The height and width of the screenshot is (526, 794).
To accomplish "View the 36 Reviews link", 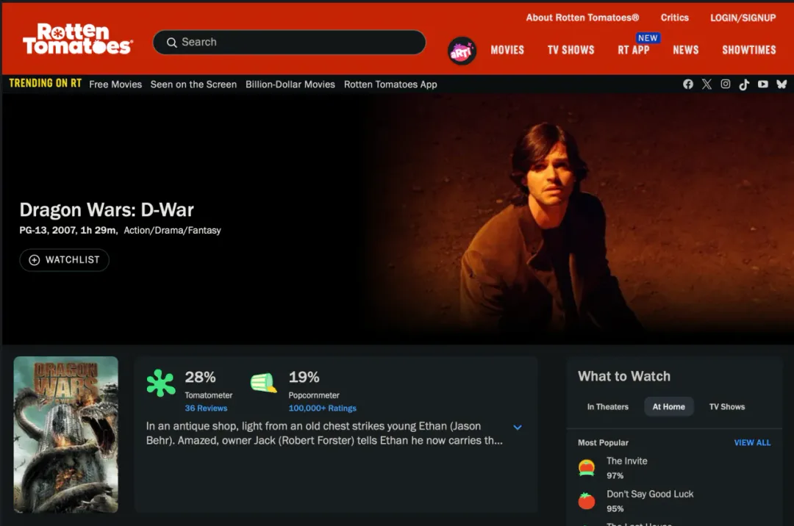I will pyautogui.click(x=206, y=408).
